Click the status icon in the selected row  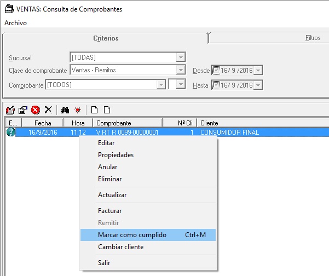click(10, 132)
